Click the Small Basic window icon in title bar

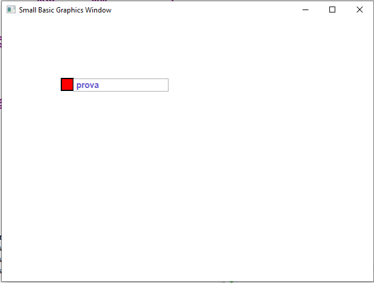(x=11, y=10)
